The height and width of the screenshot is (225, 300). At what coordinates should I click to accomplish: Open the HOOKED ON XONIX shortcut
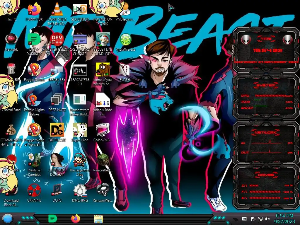103,13
